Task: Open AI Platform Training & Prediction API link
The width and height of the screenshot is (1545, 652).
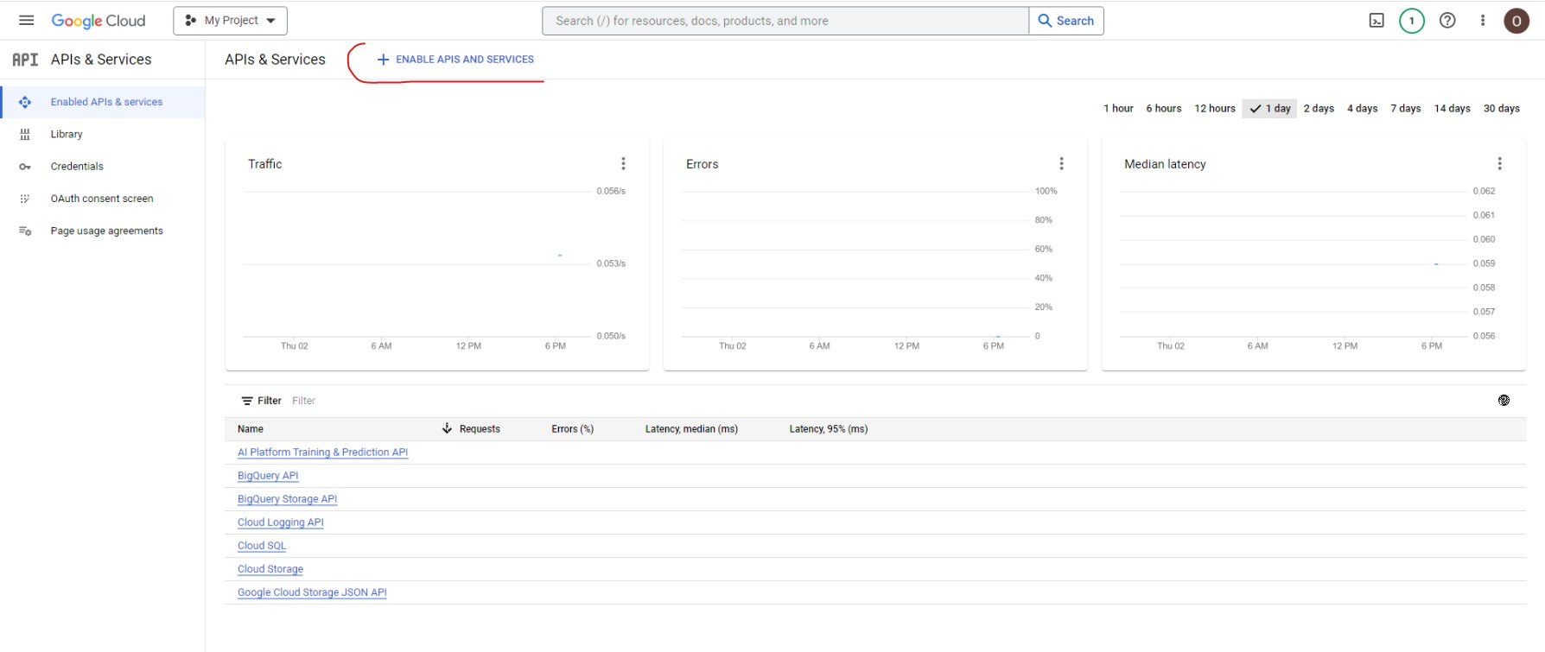Action: coord(322,453)
